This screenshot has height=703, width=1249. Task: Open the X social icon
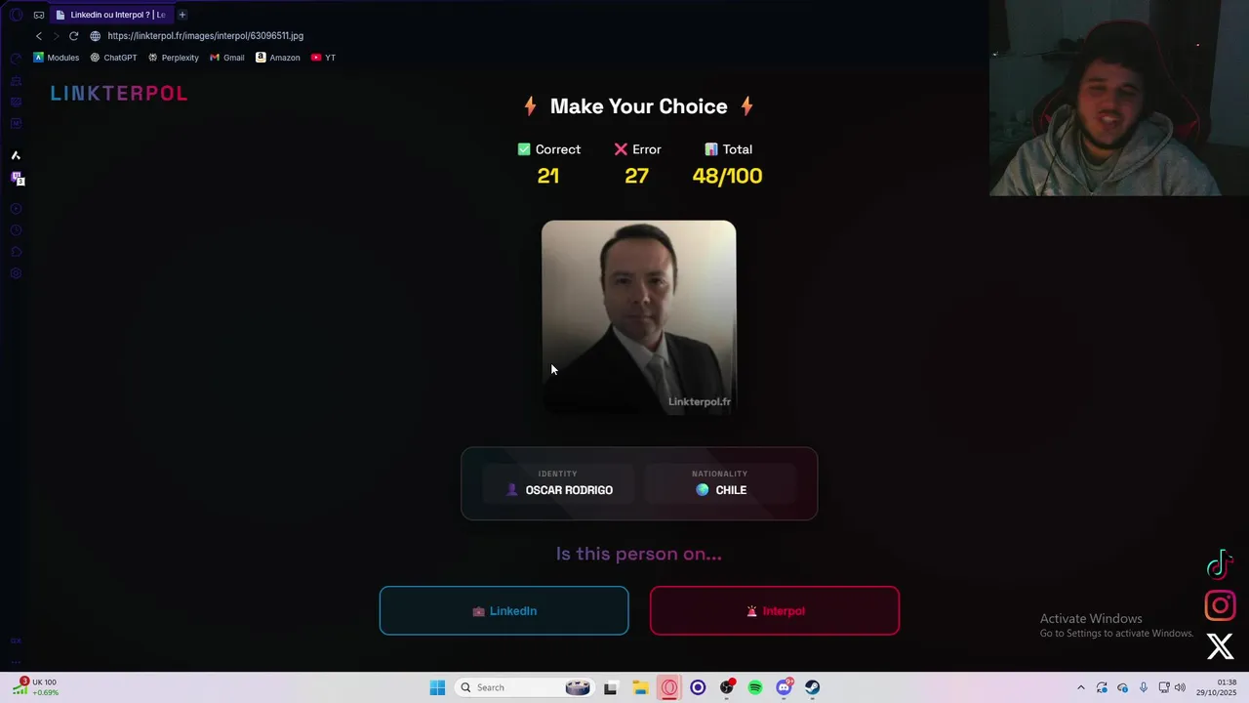click(1220, 646)
